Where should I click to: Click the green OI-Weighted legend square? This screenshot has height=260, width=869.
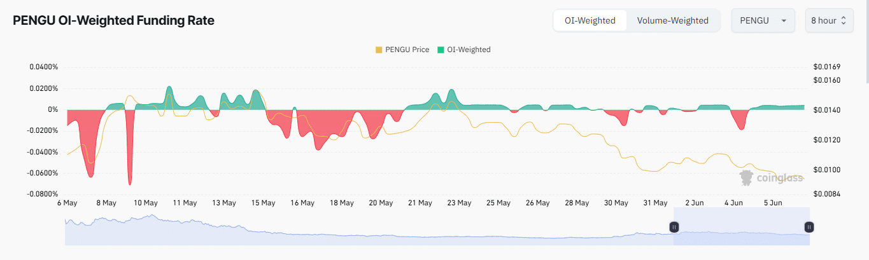point(441,50)
